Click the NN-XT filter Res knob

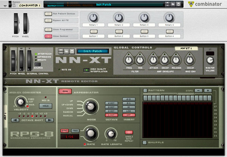coord(140,60)
